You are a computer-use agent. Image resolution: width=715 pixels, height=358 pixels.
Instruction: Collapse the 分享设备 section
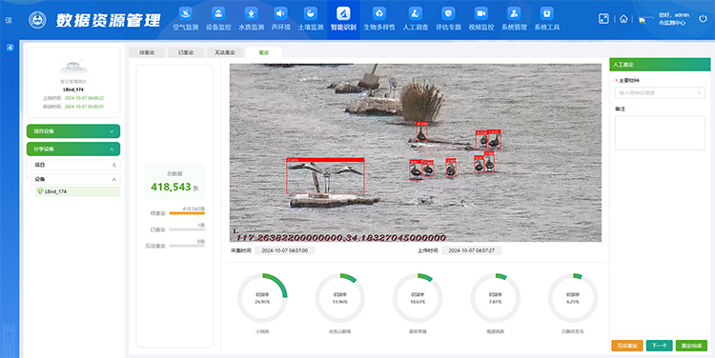click(73, 149)
